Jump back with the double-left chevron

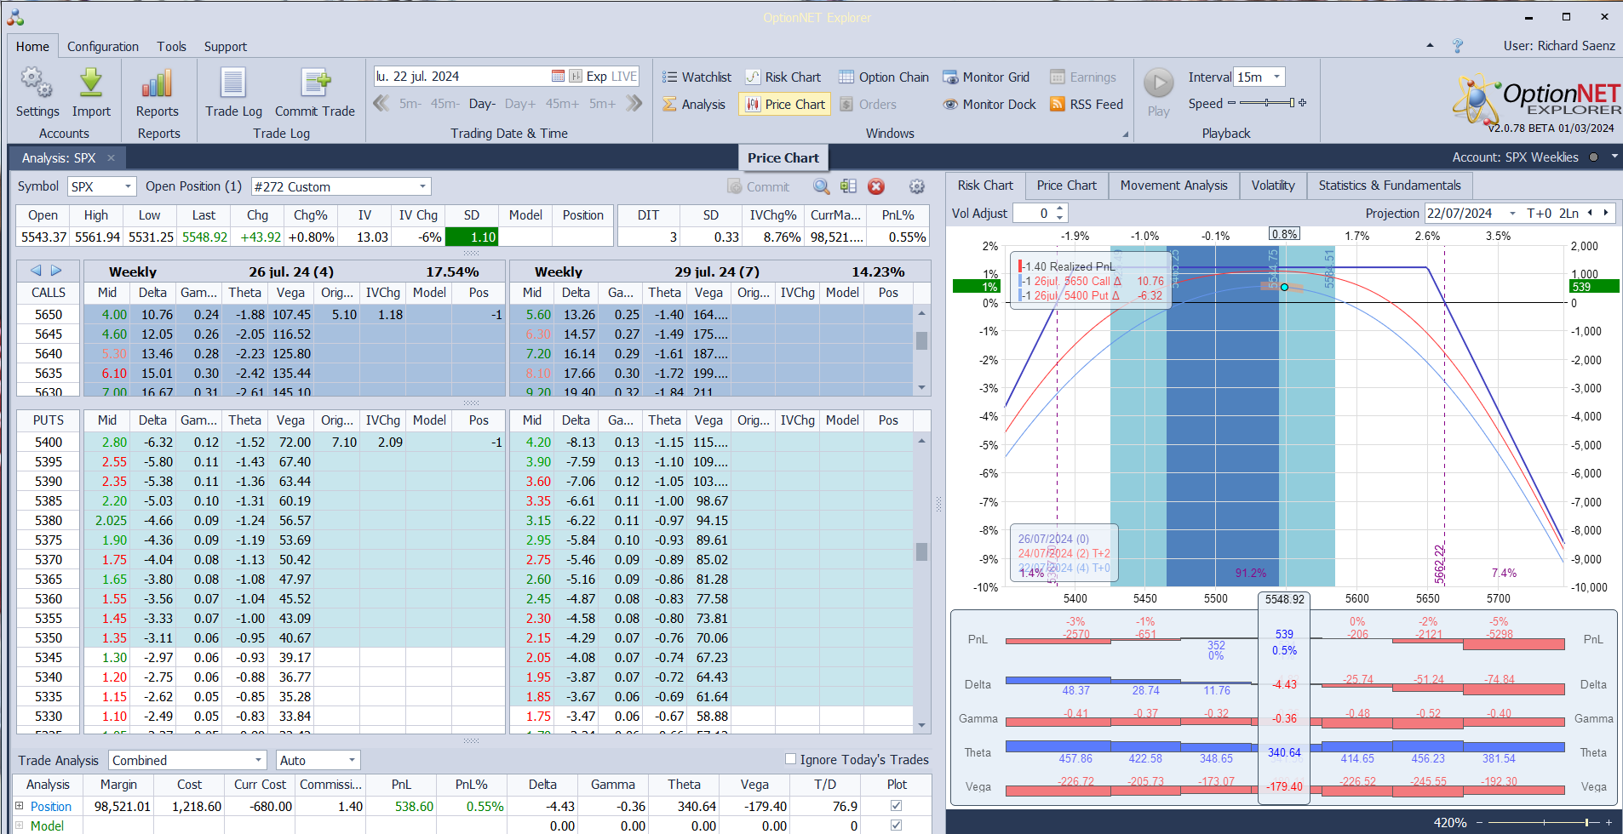381,104
